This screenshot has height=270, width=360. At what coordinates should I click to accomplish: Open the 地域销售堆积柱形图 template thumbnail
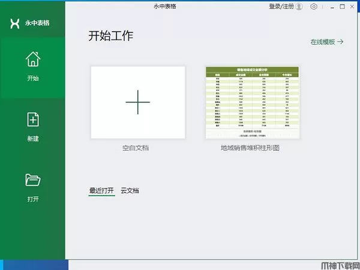[253, 102]
